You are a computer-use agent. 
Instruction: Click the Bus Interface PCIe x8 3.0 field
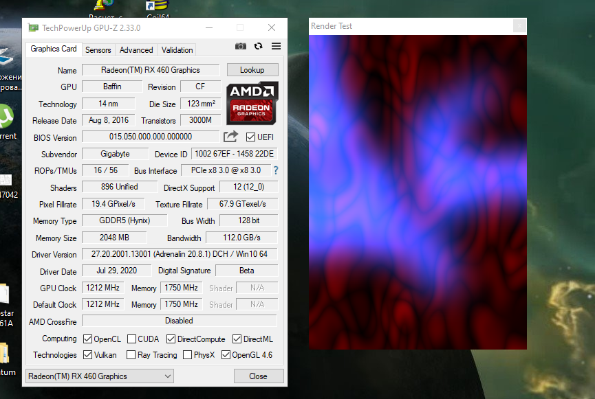226,170
